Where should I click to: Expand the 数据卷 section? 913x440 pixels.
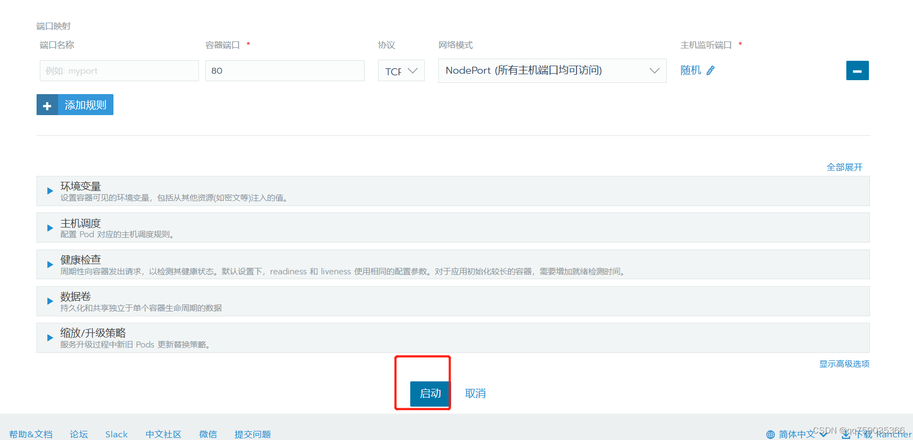(x=453, y=301)
